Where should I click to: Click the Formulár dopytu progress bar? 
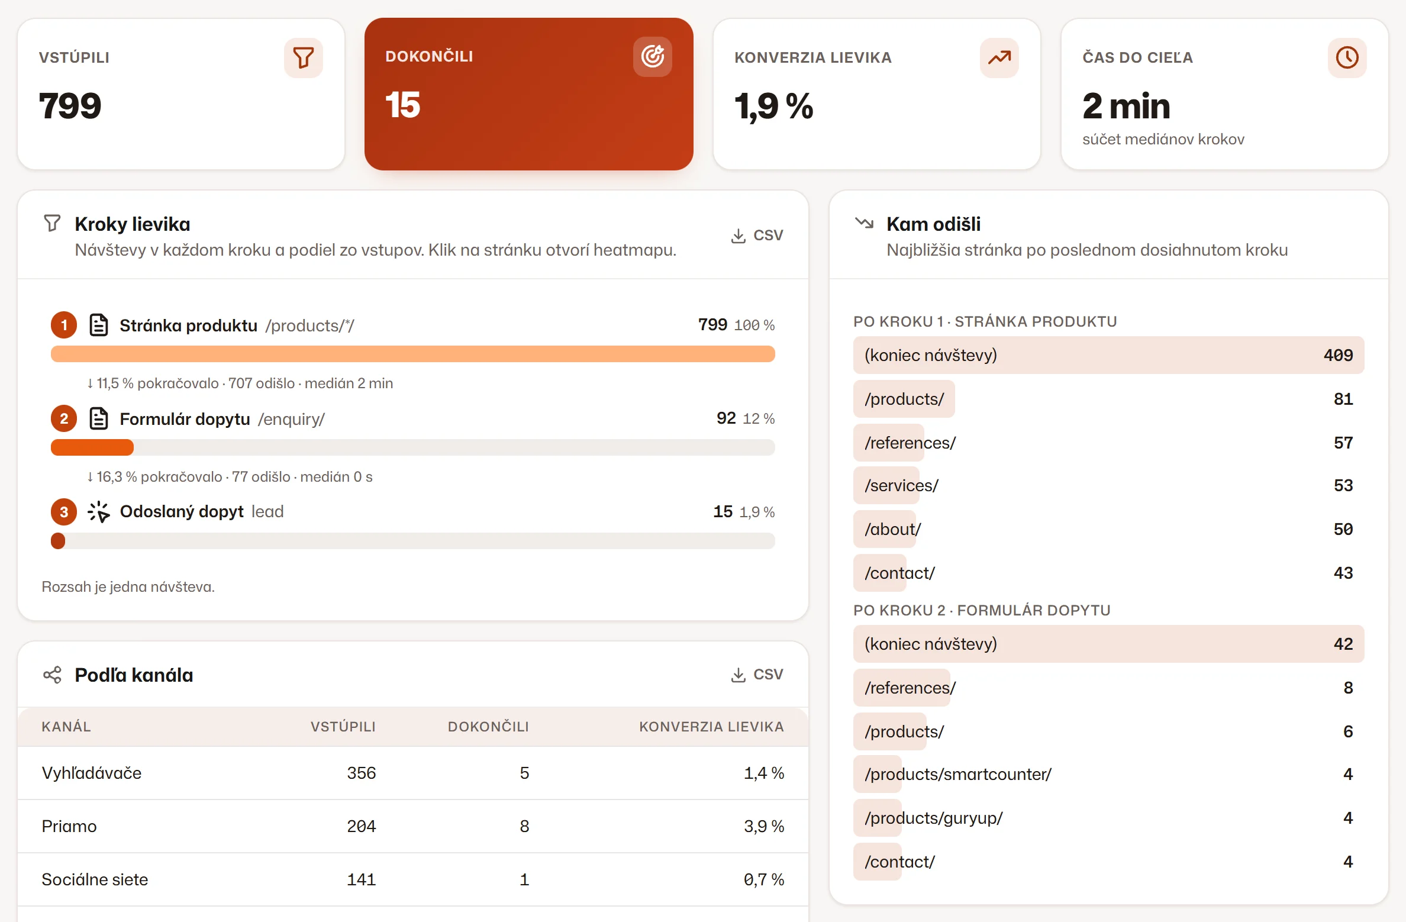(413, 447)
